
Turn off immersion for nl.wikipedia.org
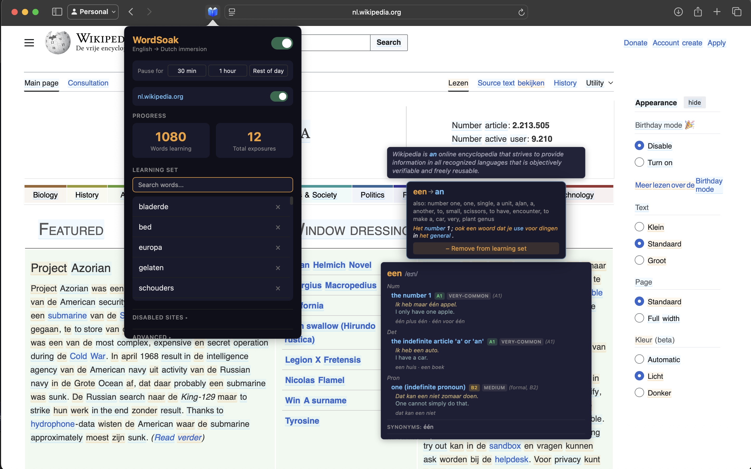pos(279,96)
